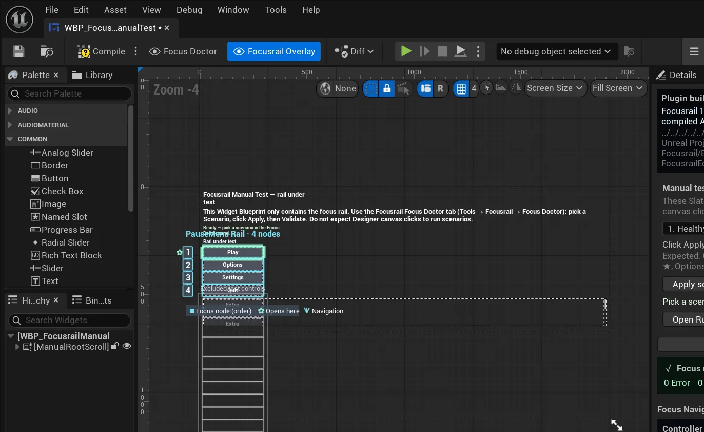
Task: Click the Search Widgets field
Action: click(x=70, y=320)
